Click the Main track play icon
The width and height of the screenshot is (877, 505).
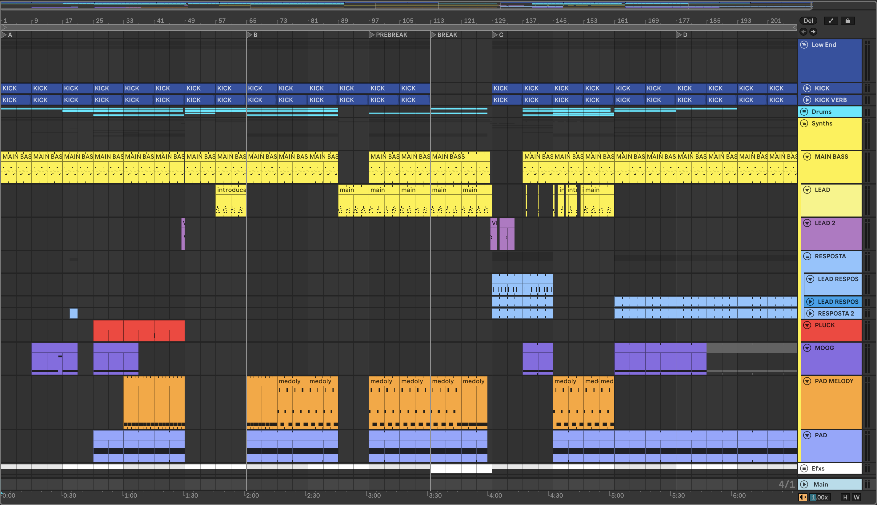pyautogui.click(x=804, y=484)
